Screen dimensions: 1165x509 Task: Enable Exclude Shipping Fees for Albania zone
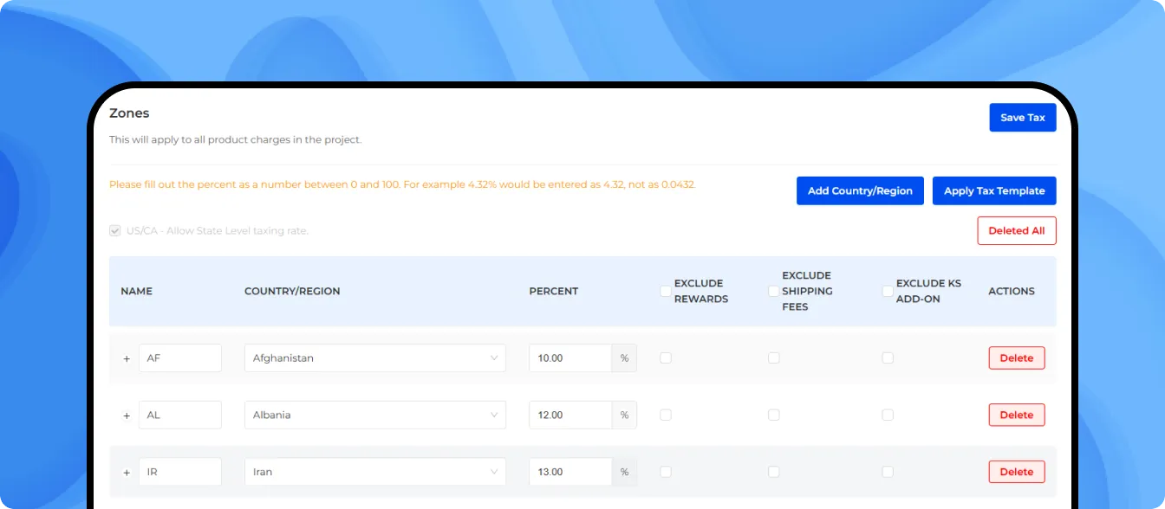coord(774,415)
